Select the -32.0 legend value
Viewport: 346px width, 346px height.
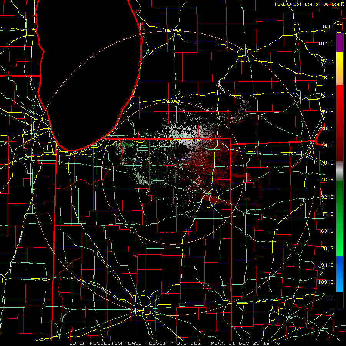click(x=326, y=197)
